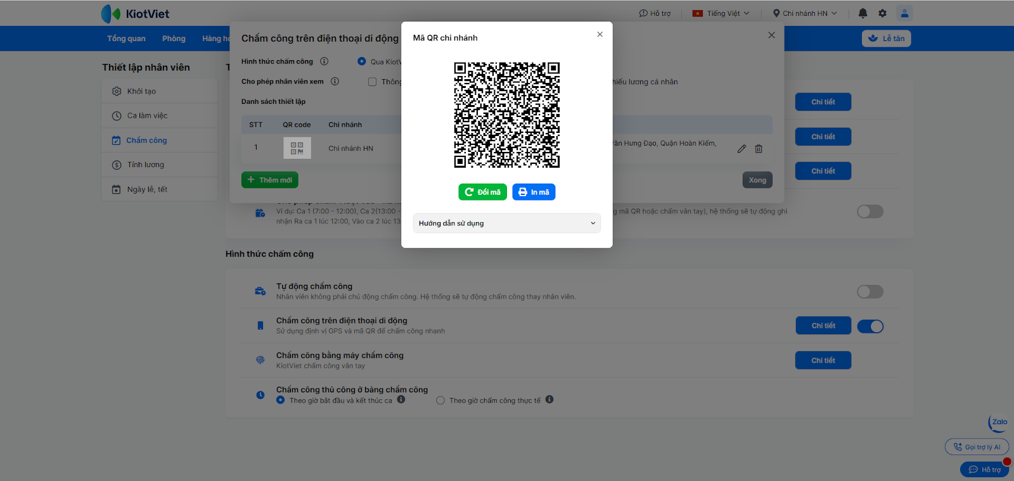Open the user account avatar menu

tap(904, 13)
